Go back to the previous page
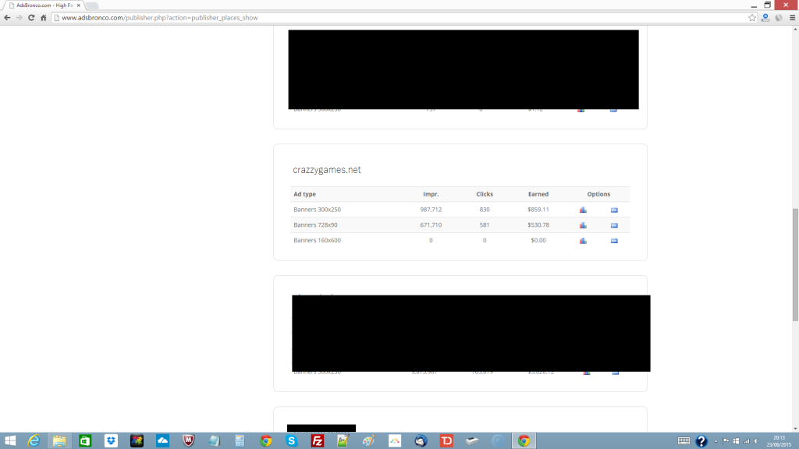 pyautogui.click(x=7, y=17)
